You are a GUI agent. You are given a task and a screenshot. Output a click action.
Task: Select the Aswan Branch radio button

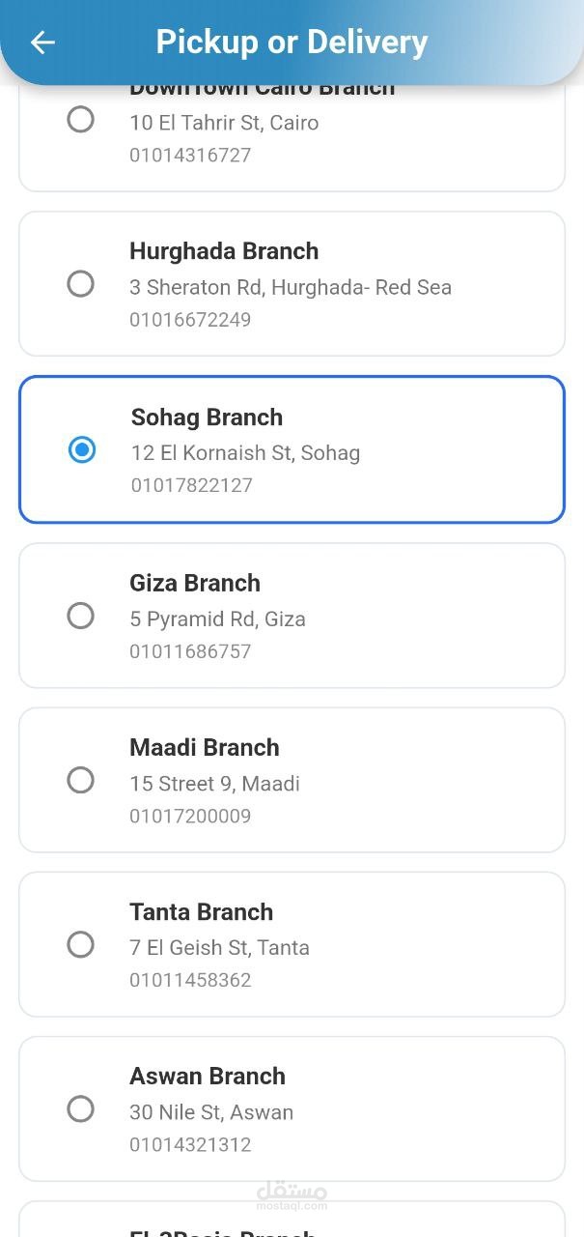coord(80,1108)
